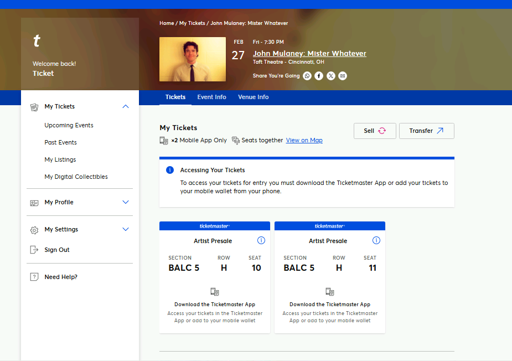Select the BALC 5 Row H Seat 11 ticket

point(330,277)
